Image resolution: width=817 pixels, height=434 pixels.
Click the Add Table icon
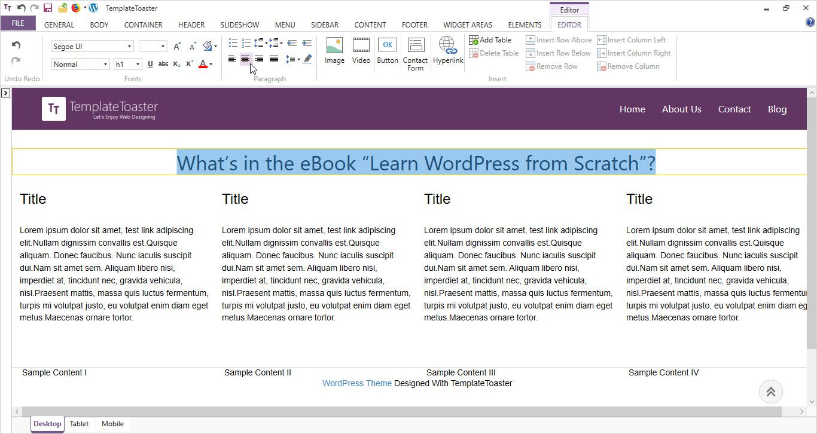pyautogui.click(x=474, y=40)
